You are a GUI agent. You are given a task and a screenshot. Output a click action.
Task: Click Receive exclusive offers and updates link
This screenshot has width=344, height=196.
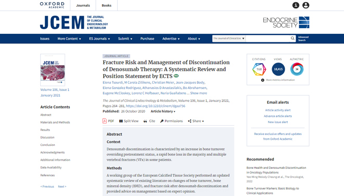(278, 136)
